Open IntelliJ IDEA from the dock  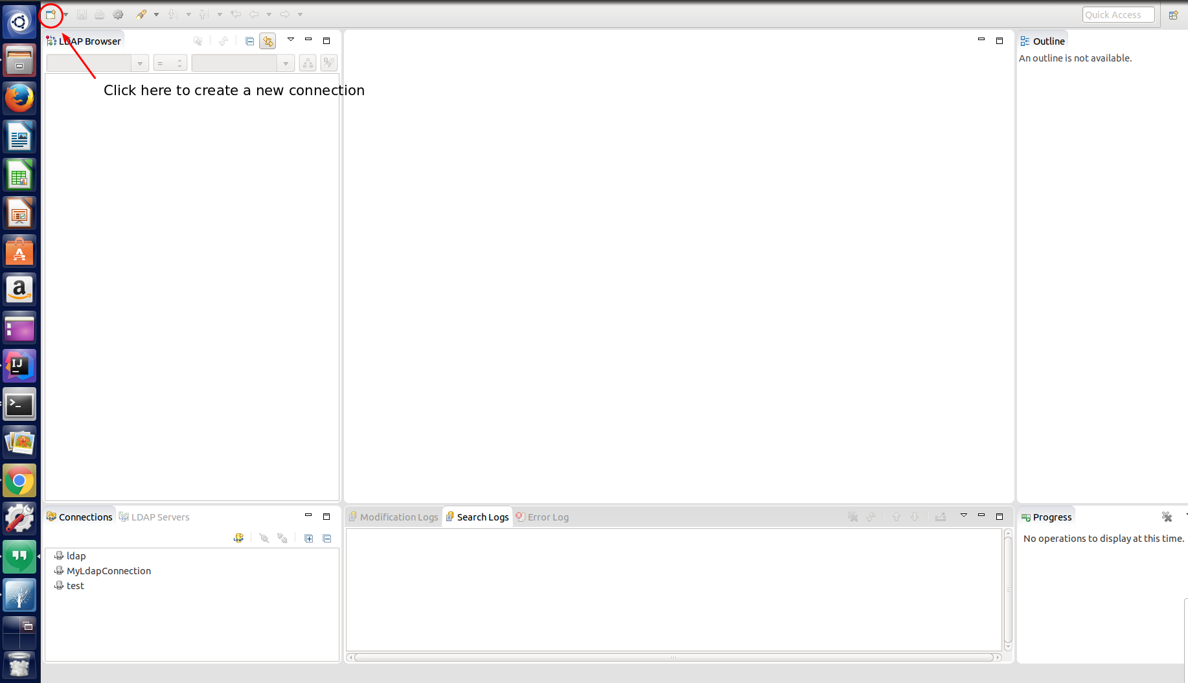(19, 366)
